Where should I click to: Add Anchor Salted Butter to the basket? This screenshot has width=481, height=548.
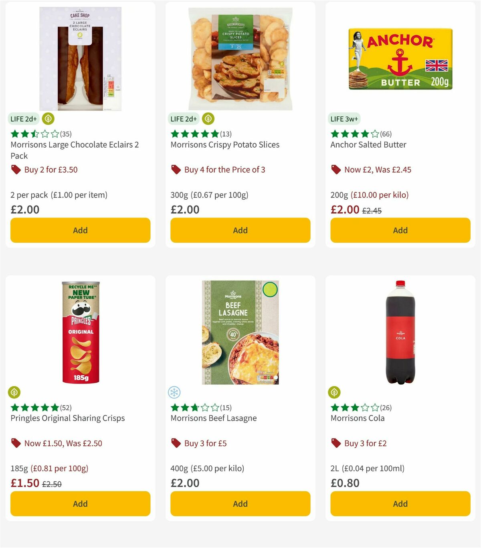(x=400, y=230)
